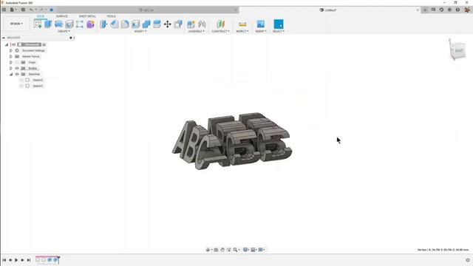Screen dimensions: 473x266
Task: Click the Undo arrow
Action: point(31,10)
